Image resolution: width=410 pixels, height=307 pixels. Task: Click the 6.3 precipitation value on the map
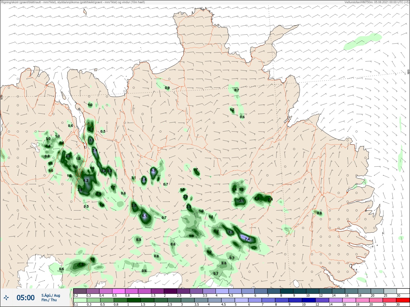click(x=153, y=170)
